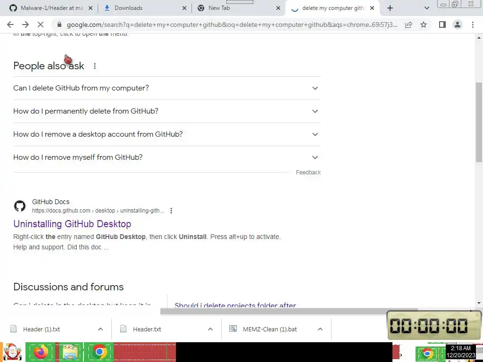This screenshot has height=362, width=483.
Task: Click the vertical page scrollbar
Action: pyautogui.click(x=479, y=122)
